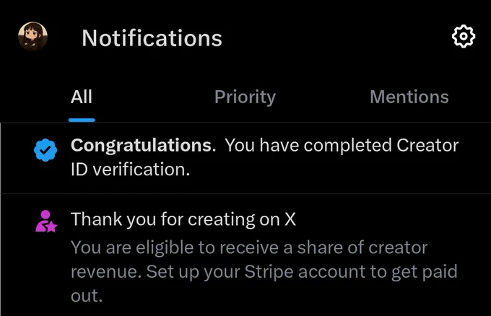The width and height of the screenshot is (491, 316).
Task: Click the blue underline beneath All
Action: [82, 120]
